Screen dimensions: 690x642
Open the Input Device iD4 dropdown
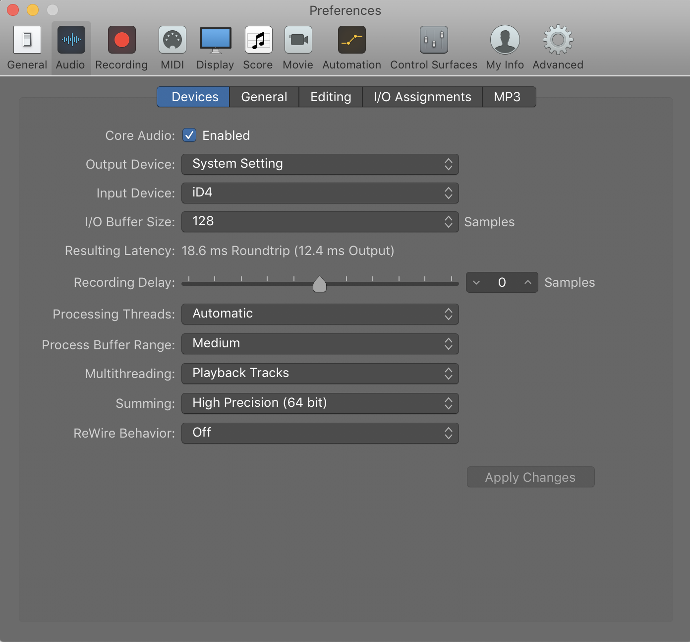click(320, 193)
